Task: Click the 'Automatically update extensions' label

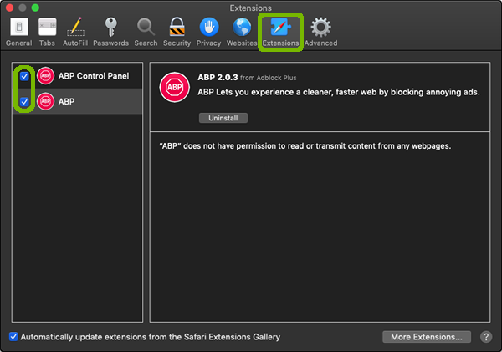Action: click(151, 337)
